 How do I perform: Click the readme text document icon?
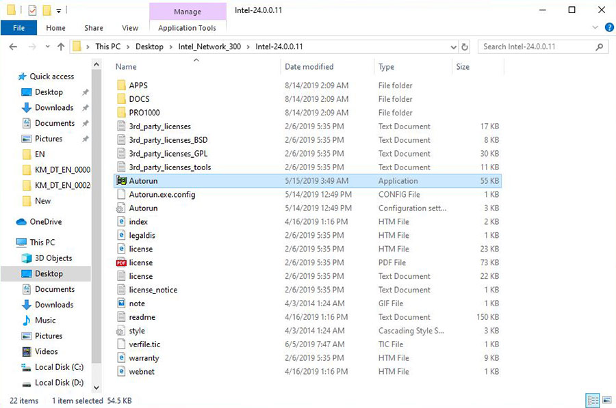(121, 317)
